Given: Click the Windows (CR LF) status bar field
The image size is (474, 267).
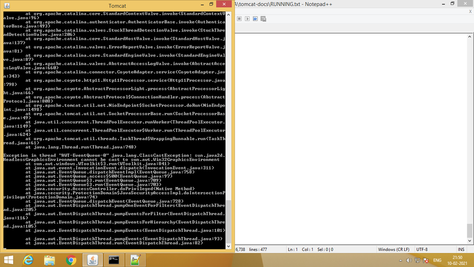Looking at the screenshot, I should tap(394, 249).
